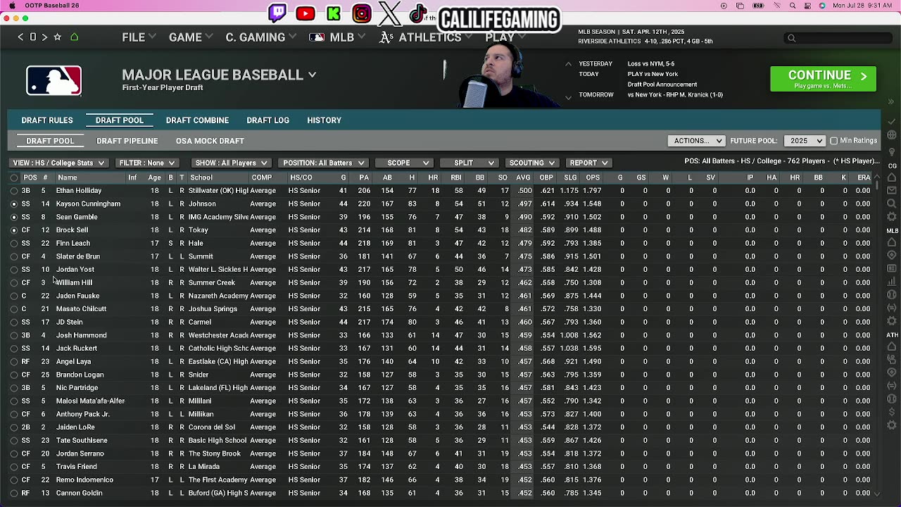Open the gear icon under the CG sidebar section

coord(893,217)
